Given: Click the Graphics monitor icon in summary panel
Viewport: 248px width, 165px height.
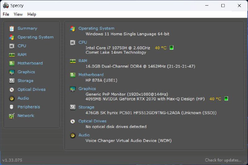Looking at the screenshot, I should [73, 89].
